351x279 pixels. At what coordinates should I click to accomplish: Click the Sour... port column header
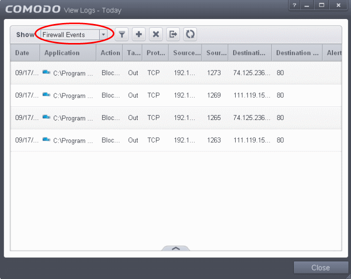click(x=215, y=53)
